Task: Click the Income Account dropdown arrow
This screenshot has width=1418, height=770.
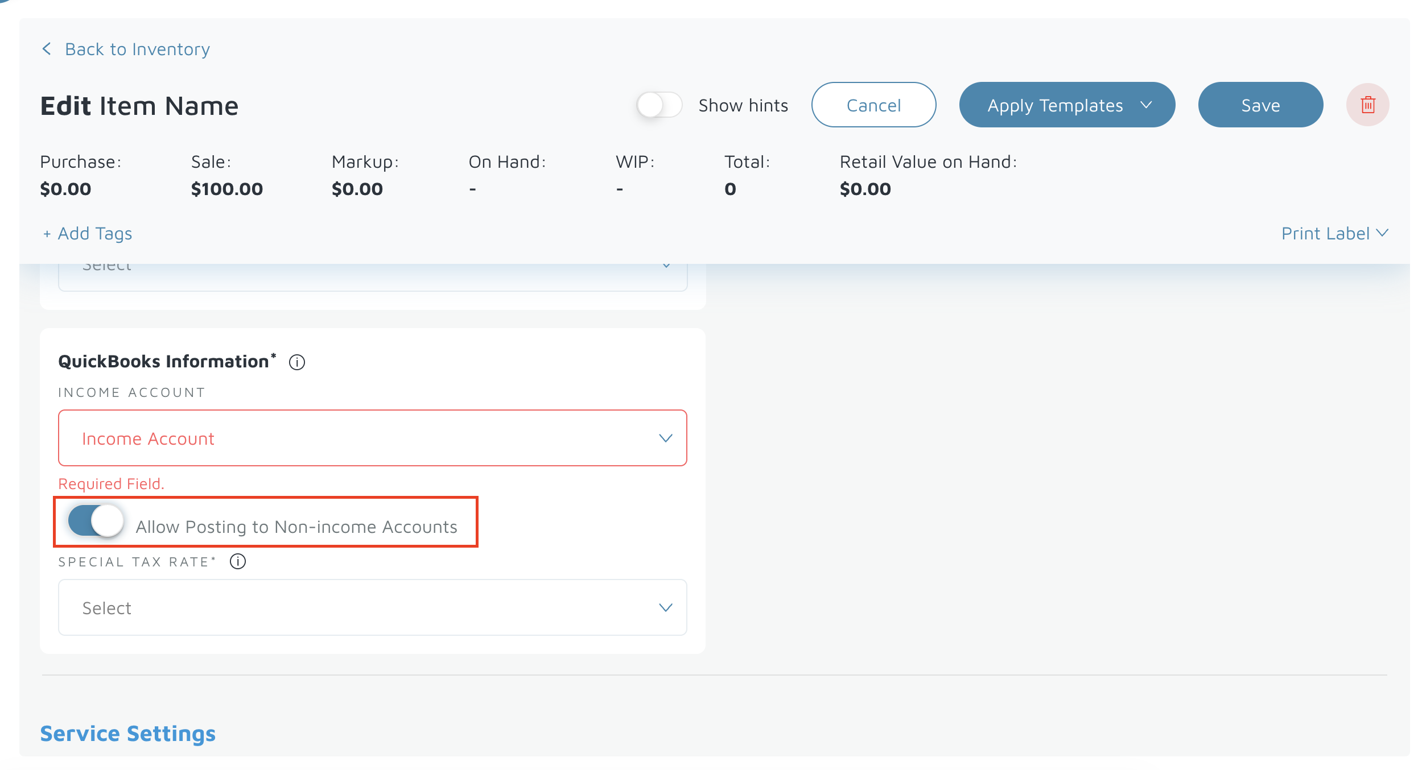Action: (665, 438)
